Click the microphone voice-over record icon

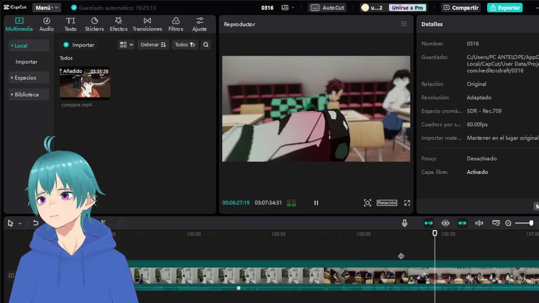pos(405,223)
